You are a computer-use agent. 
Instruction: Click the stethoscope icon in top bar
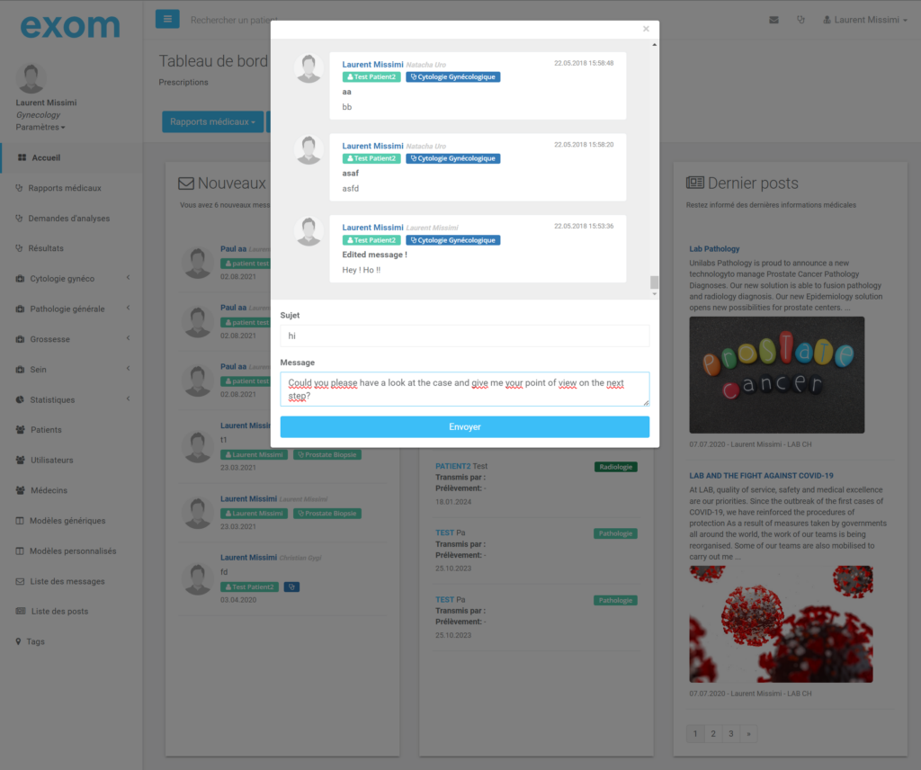[x=800, y=20]
